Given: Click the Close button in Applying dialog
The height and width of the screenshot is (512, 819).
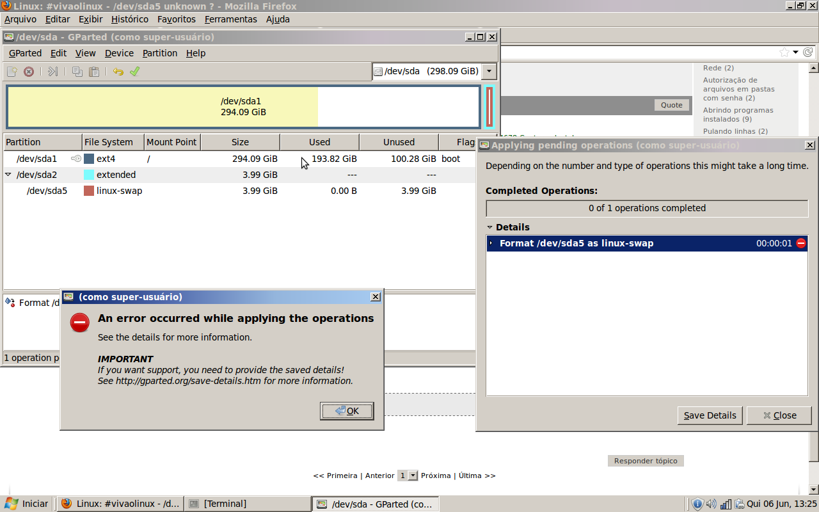Looking at the screenshot, I should tap(779, 415).
